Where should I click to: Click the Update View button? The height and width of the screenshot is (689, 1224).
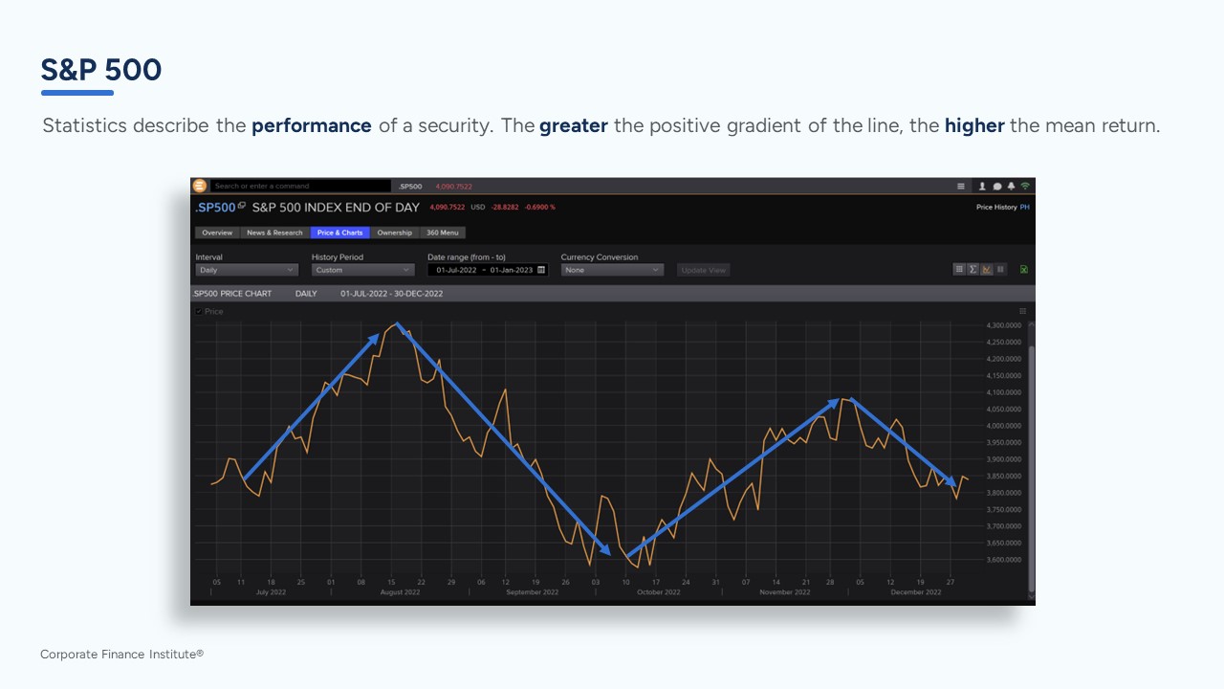[704, 270]
